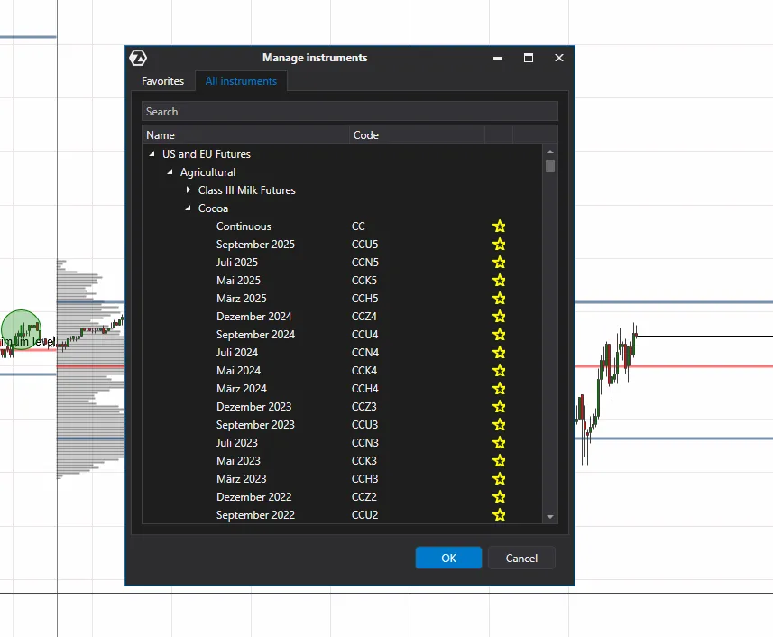Toggle favorite star for September 2025 CCU5
This screenshot has height=637, width=773.
tap(499, 245)
